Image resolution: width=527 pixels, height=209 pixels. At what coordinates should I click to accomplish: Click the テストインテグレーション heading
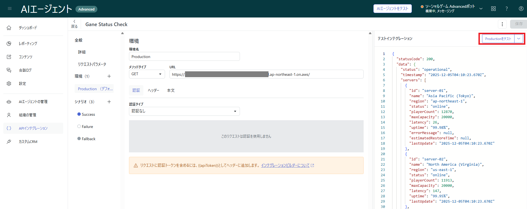coord(395,39)
